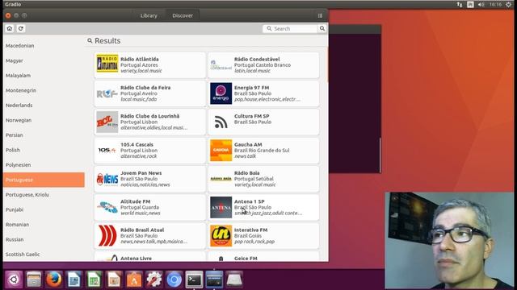Open Energia 97 FM station
This screenshot has width=517, height=290.
tap(263, 93)
